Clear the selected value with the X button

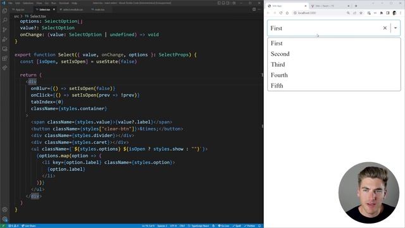(385, 28)
